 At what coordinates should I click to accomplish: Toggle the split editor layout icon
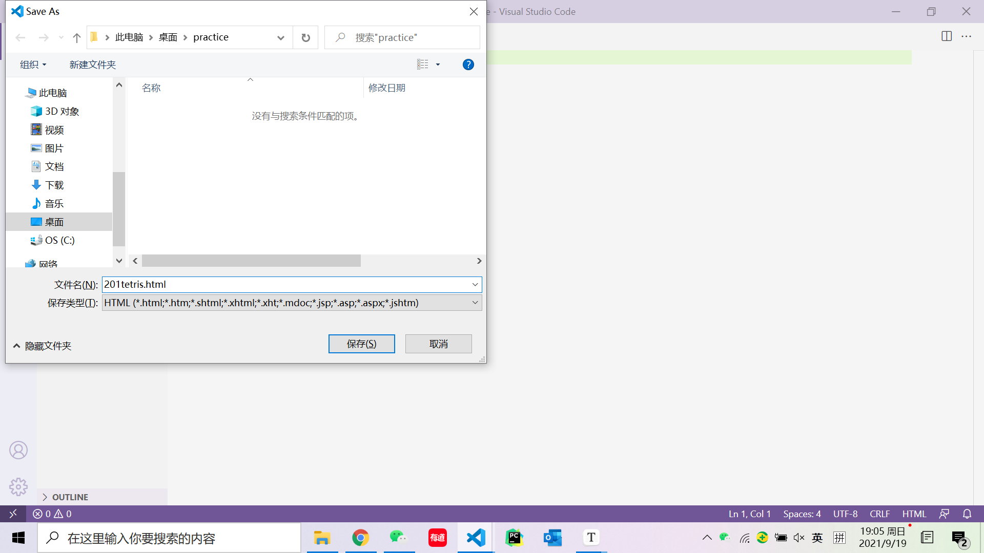(x=946, y=36)
